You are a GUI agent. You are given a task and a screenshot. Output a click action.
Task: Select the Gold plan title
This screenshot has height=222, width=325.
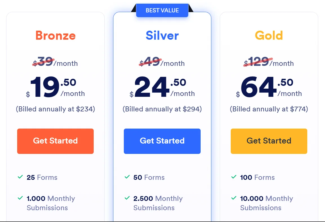(269, 36)
